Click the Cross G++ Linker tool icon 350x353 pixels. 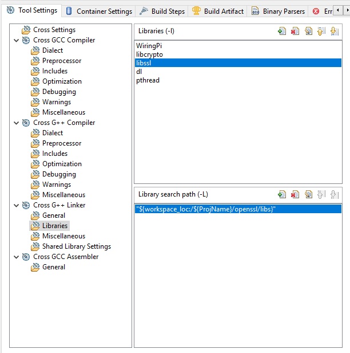(26, 205)
